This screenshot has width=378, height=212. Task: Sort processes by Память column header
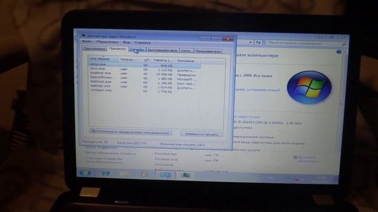(163, 60)
